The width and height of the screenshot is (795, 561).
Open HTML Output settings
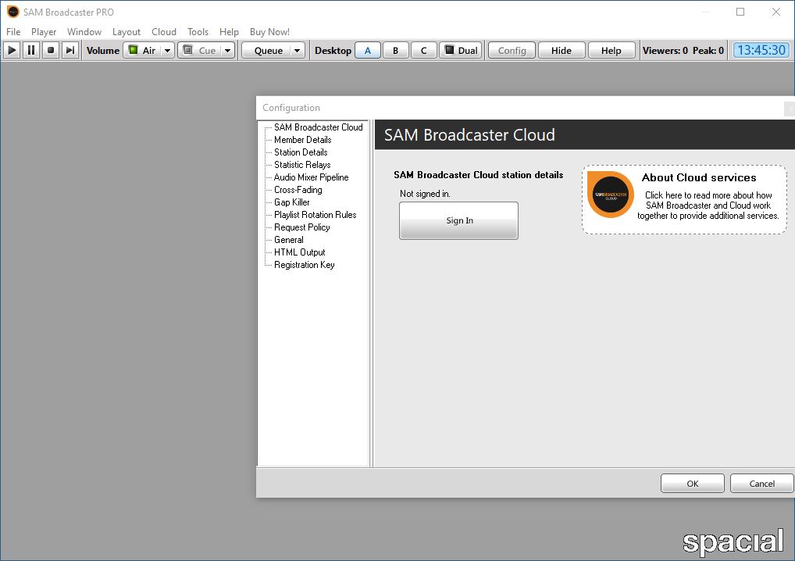pos(300,252)
